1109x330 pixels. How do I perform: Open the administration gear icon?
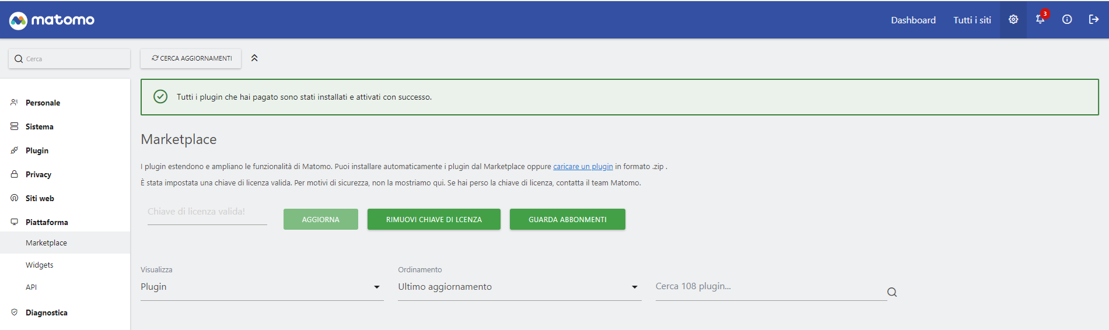pos(1013,20)
